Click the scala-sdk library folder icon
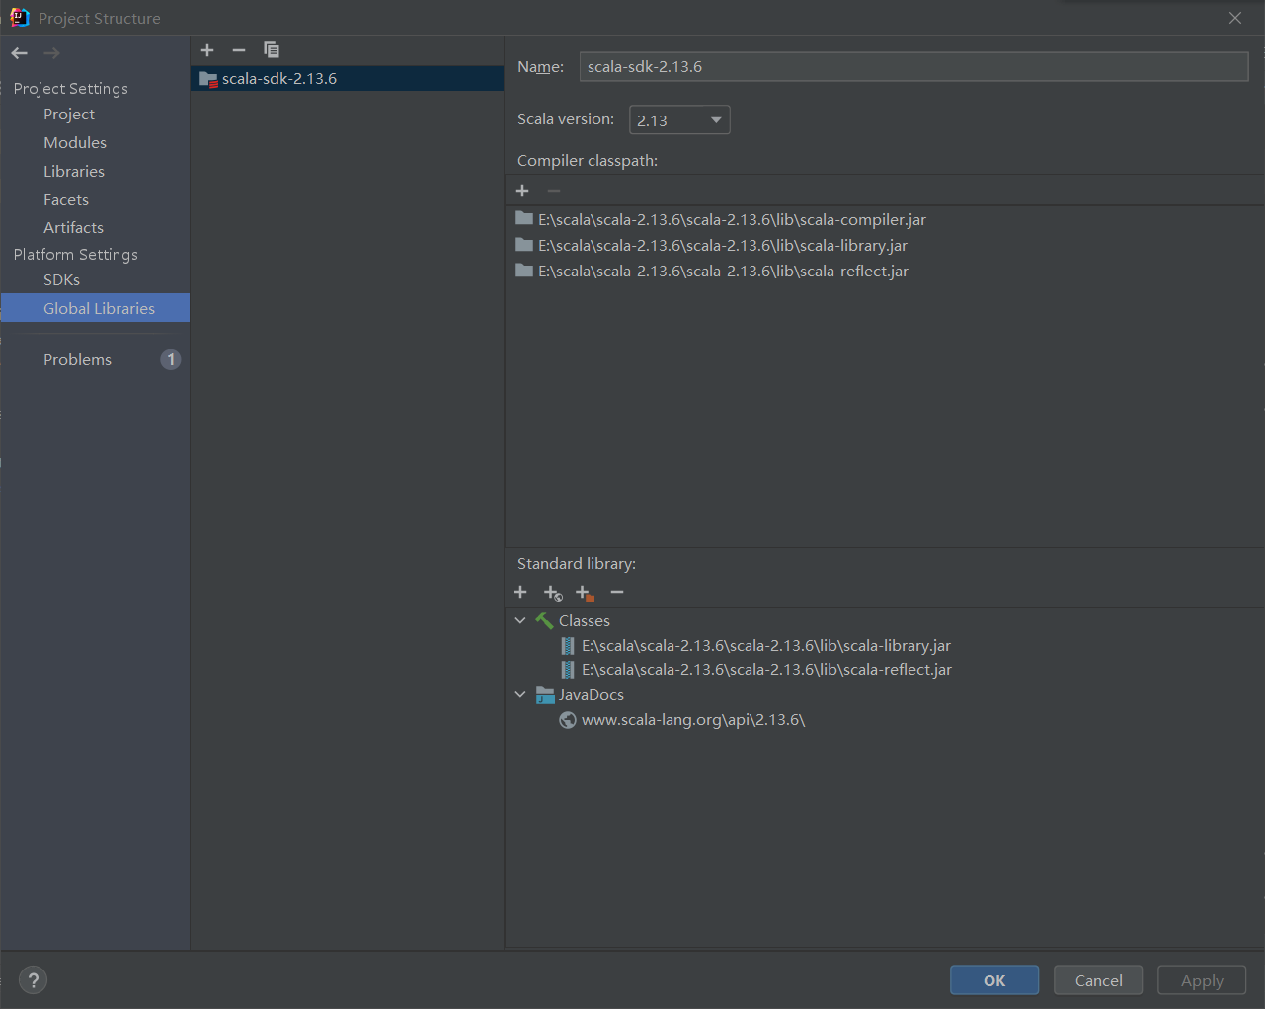The height and width of the screenshot is (1009, 1265). pos(208,79)
